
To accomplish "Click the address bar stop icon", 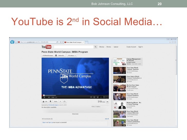I will pyautogui.click(x=62, y=42).
